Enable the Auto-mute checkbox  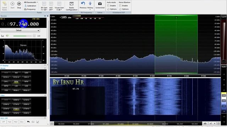(108, 6)
